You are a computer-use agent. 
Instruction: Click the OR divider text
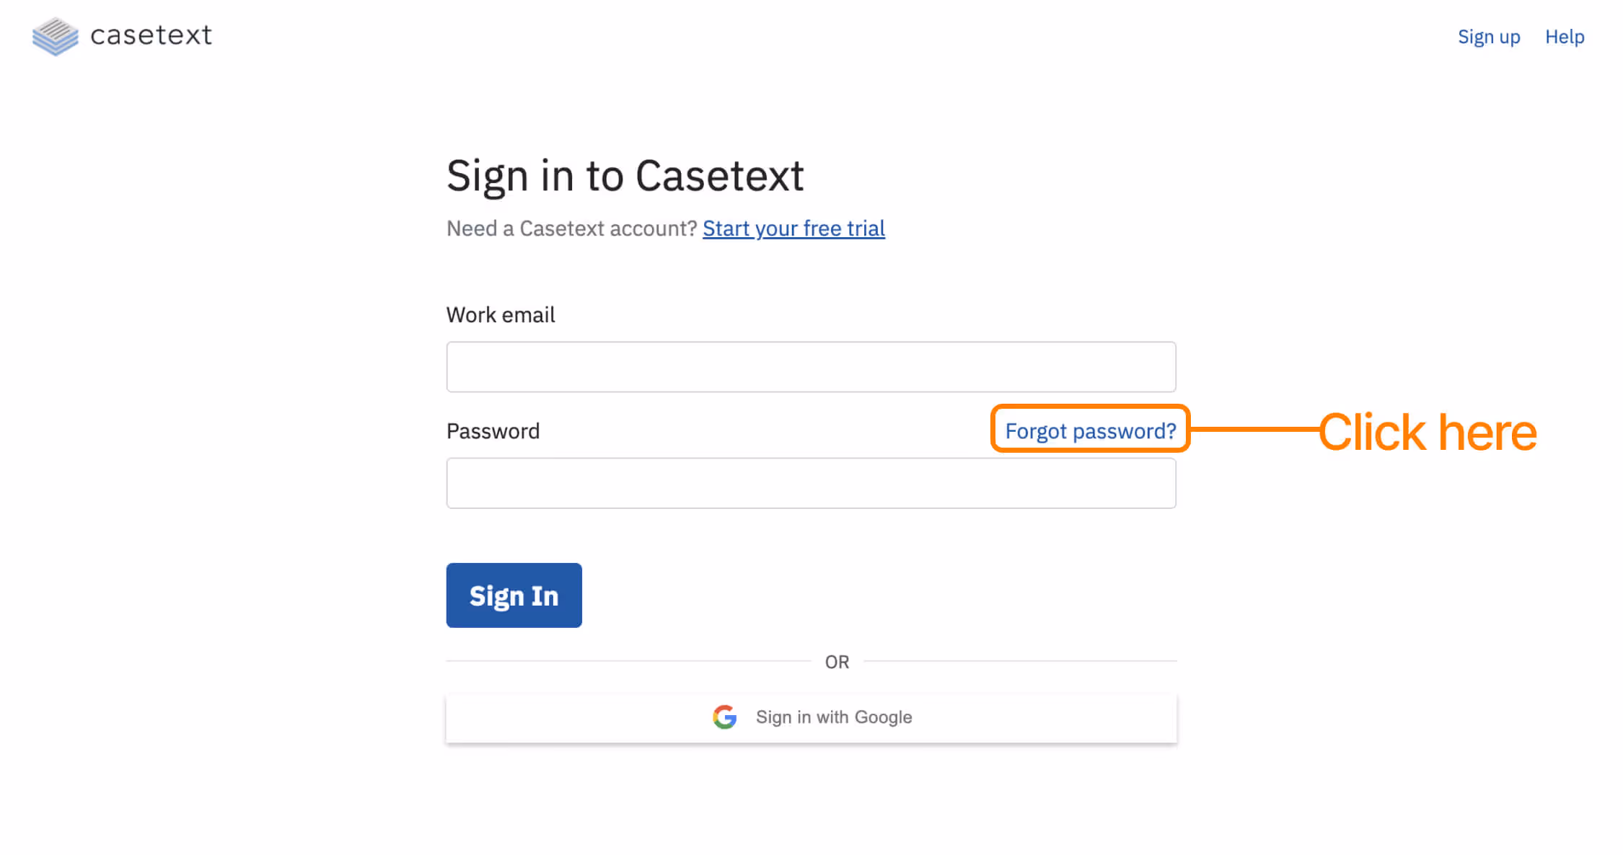coord(837,661)
